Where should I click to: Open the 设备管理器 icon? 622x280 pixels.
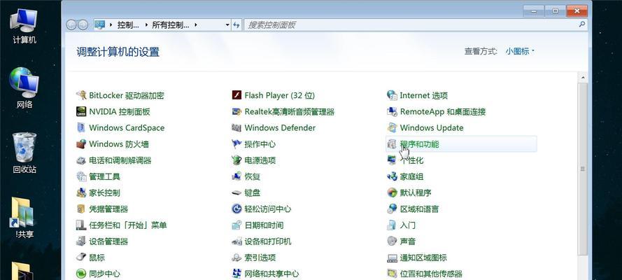pyautogui.click(x=81, y=241)
